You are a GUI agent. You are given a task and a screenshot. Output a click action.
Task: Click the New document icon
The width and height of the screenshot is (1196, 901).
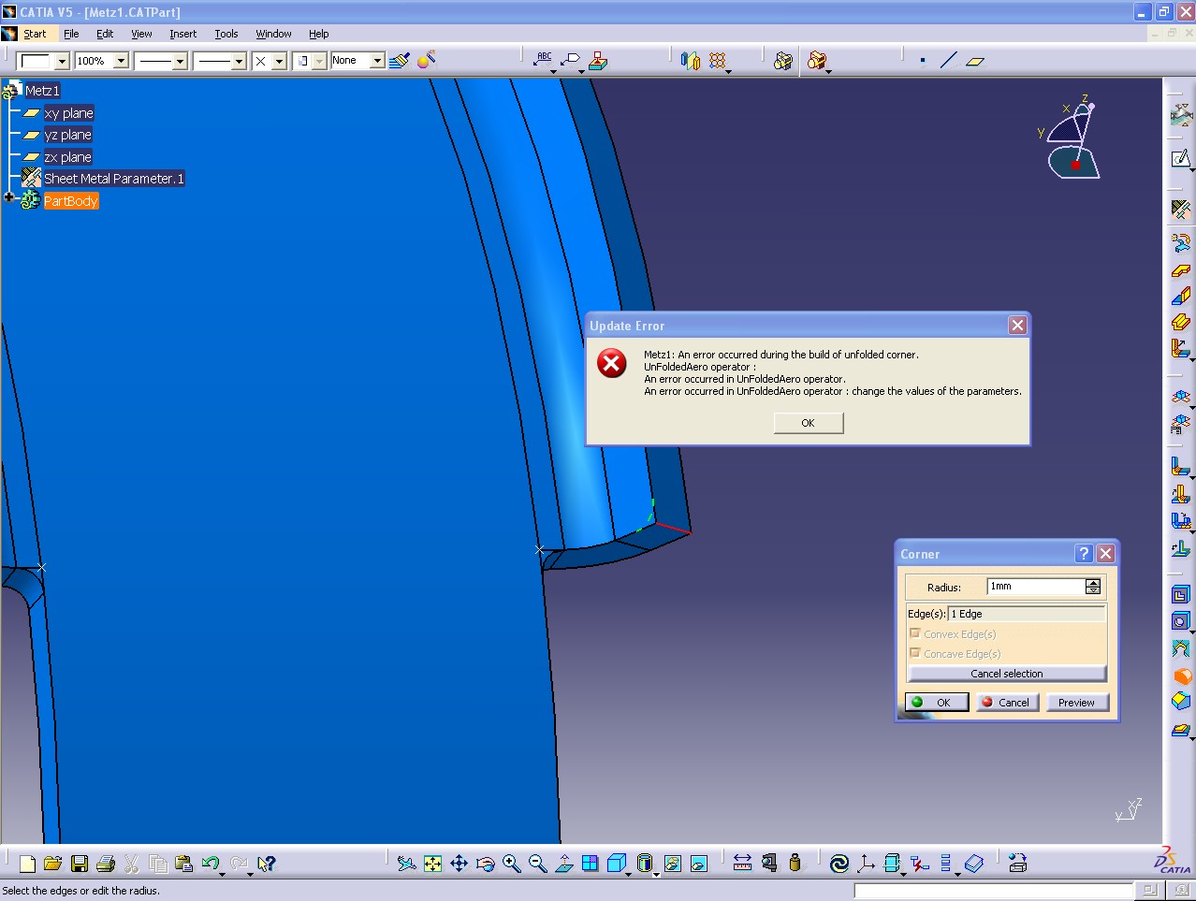coord(27,864)
